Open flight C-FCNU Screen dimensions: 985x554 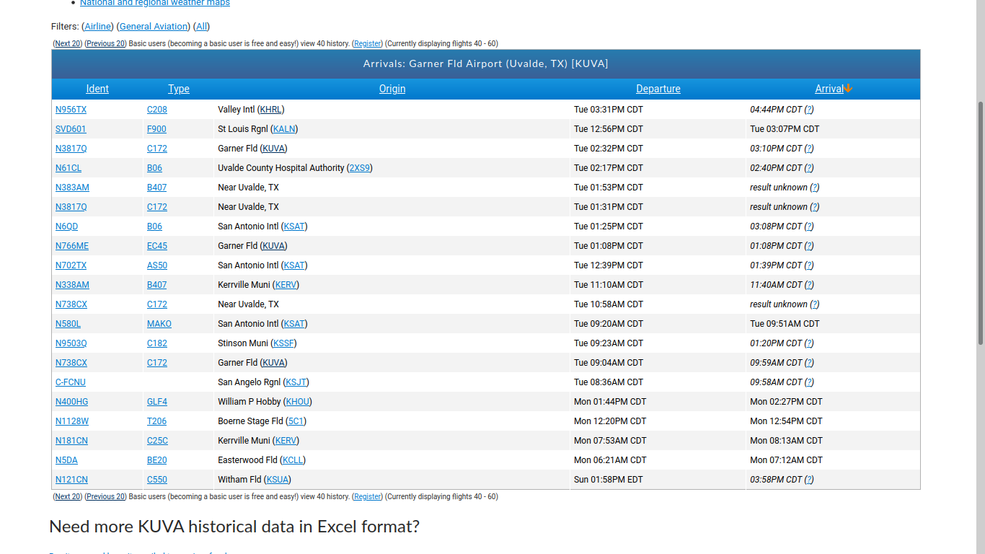coord(71,382)
